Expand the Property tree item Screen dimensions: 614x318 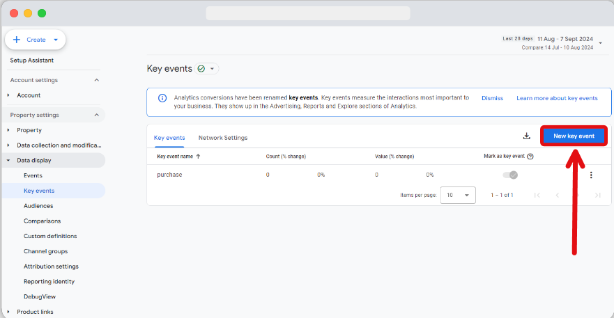coord(8,130)
